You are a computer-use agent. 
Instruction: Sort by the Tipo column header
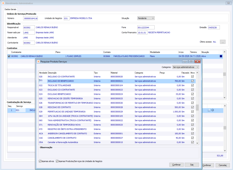[x=102, y=73]
